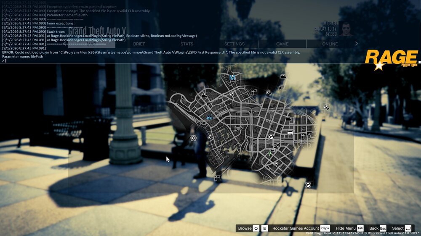421x236 pixels.
Task: Select the high heel strip club blip
Action: pos(277,146)
